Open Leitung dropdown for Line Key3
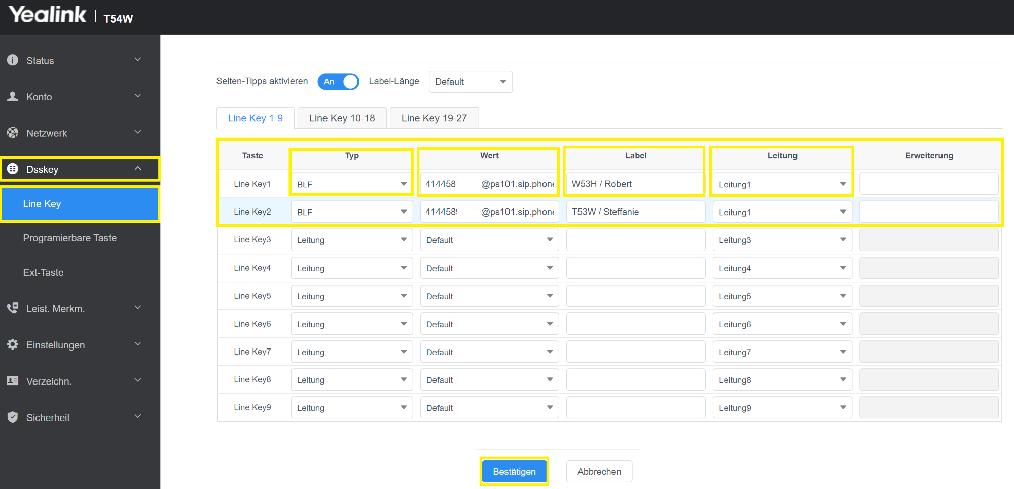1014x489 pixels. tap(782, 240)
